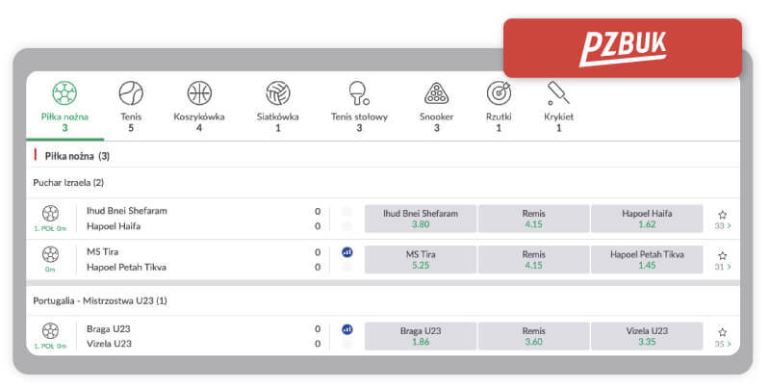Select the Piłka nożna football icon
770x389 pixels.
pyautogui.click(x=64, y=93)
